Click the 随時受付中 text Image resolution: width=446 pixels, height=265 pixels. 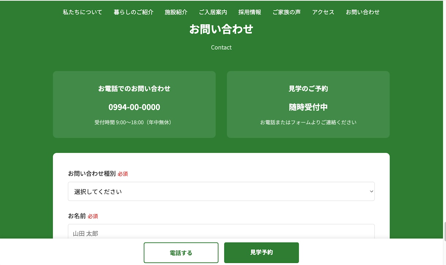tap(308, 107)
